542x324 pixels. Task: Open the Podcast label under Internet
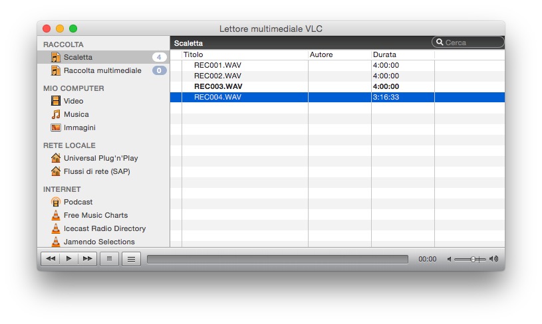pyautogui.click(x=78, y=202)
